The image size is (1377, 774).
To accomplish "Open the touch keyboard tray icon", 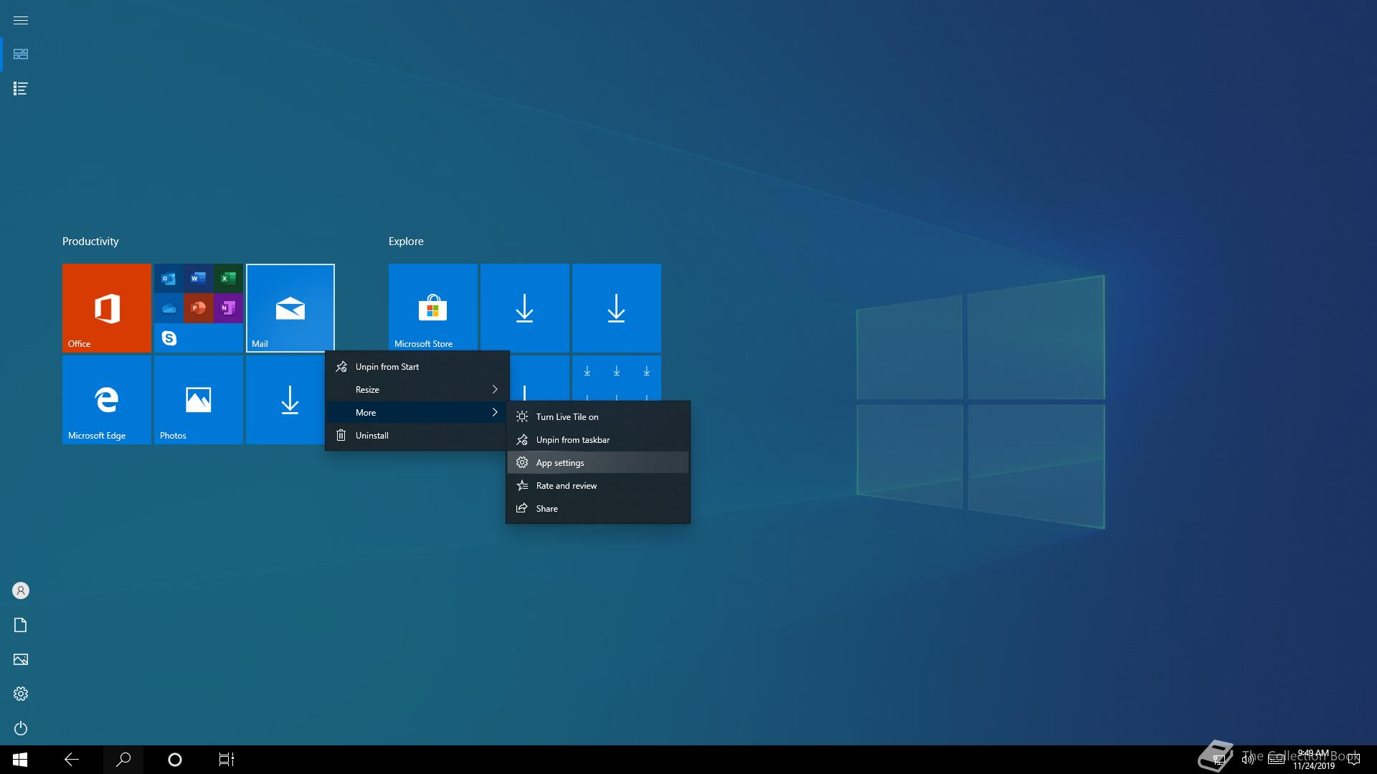I will coord(1277,760).
